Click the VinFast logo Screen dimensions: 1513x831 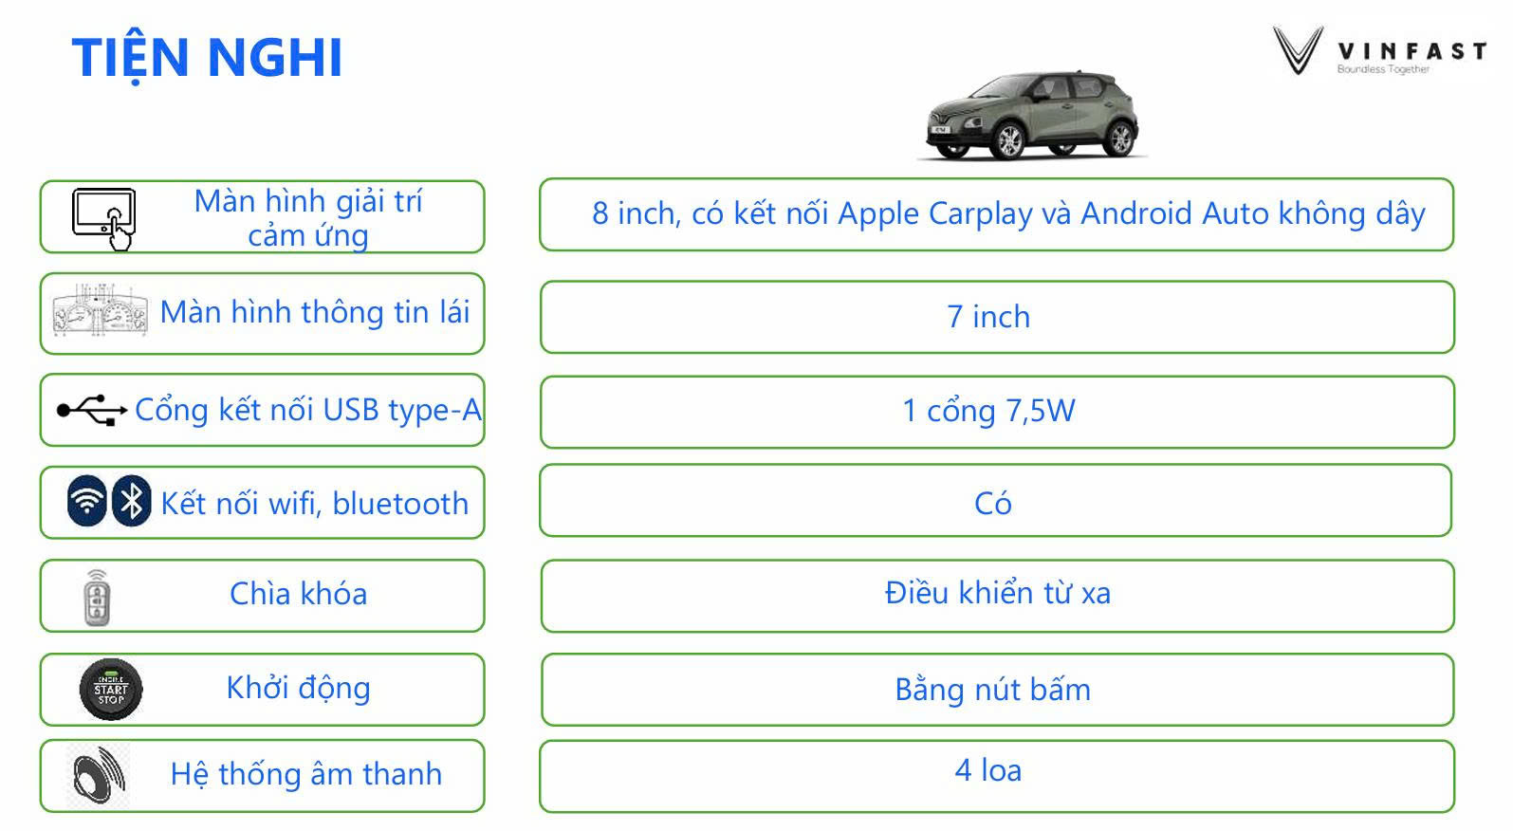click(x=1378, y=52)
